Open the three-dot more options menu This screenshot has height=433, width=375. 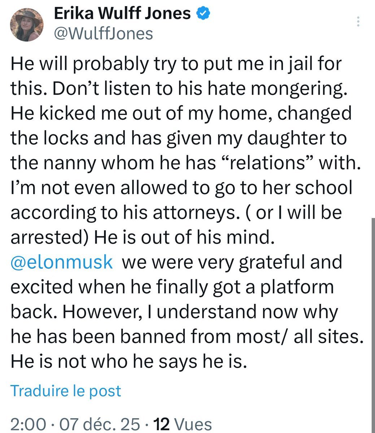358,22
